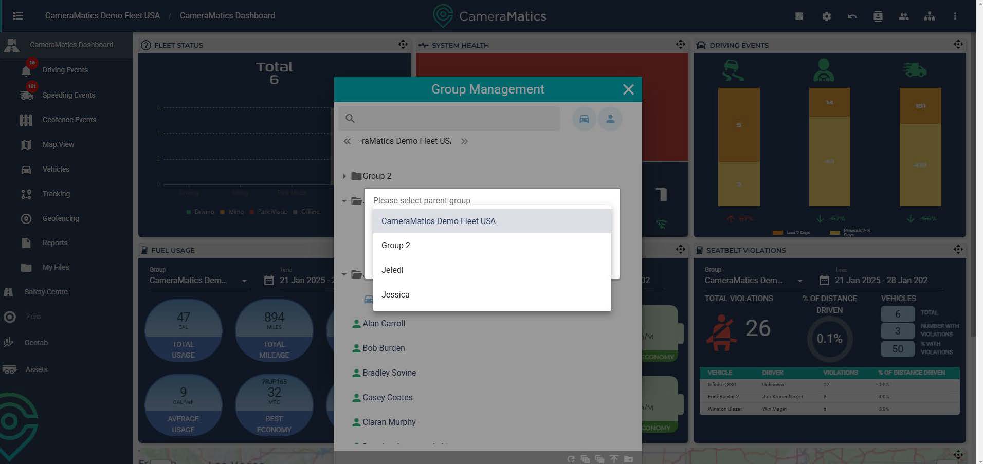Click the Seatbelt Violations date range calendar icon

[x=824, y=280]
